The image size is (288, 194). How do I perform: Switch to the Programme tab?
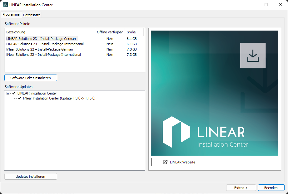[11, 14]
